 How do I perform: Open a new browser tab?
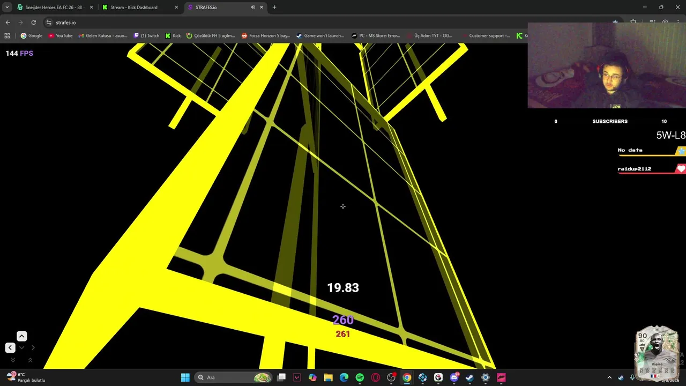(274, 8)
